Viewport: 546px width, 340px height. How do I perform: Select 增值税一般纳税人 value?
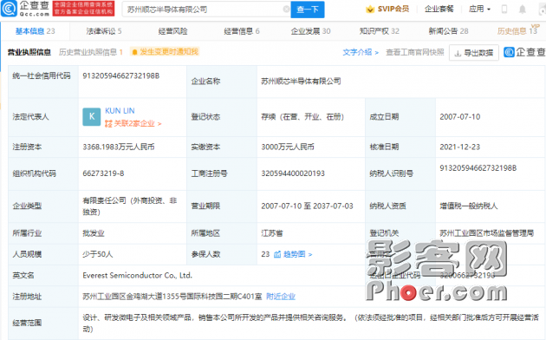coord(469,206)
